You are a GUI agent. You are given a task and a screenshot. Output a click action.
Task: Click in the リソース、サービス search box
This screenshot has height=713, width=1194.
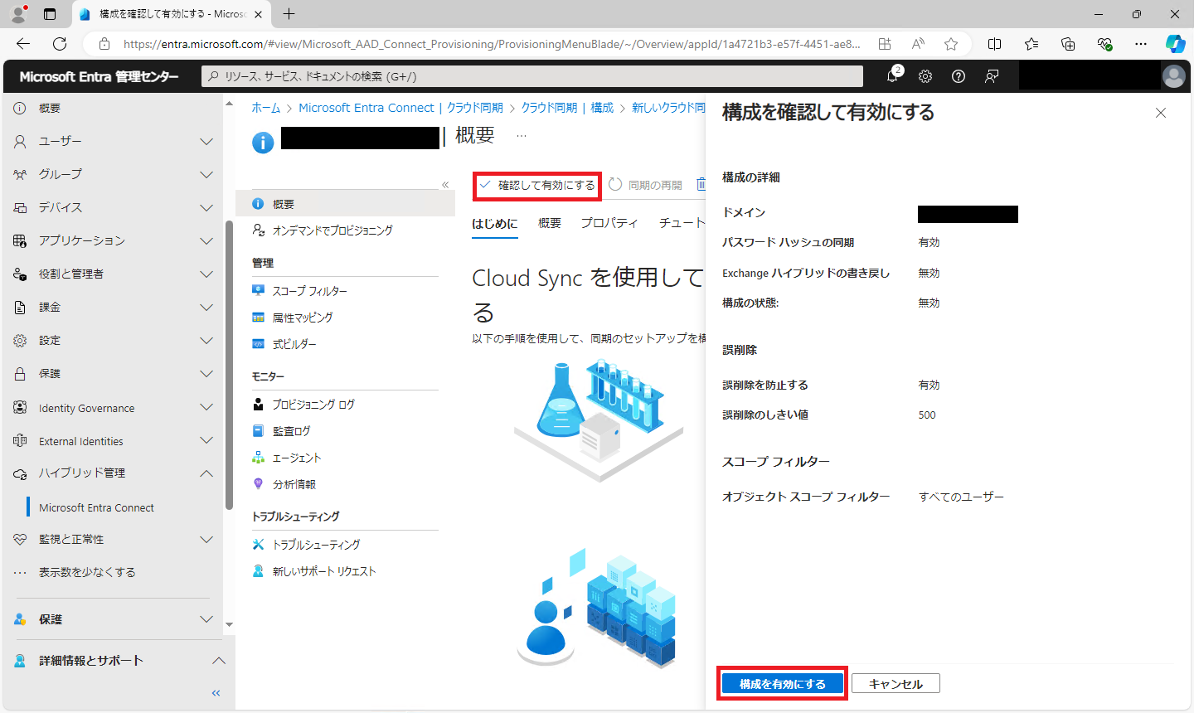532,76
